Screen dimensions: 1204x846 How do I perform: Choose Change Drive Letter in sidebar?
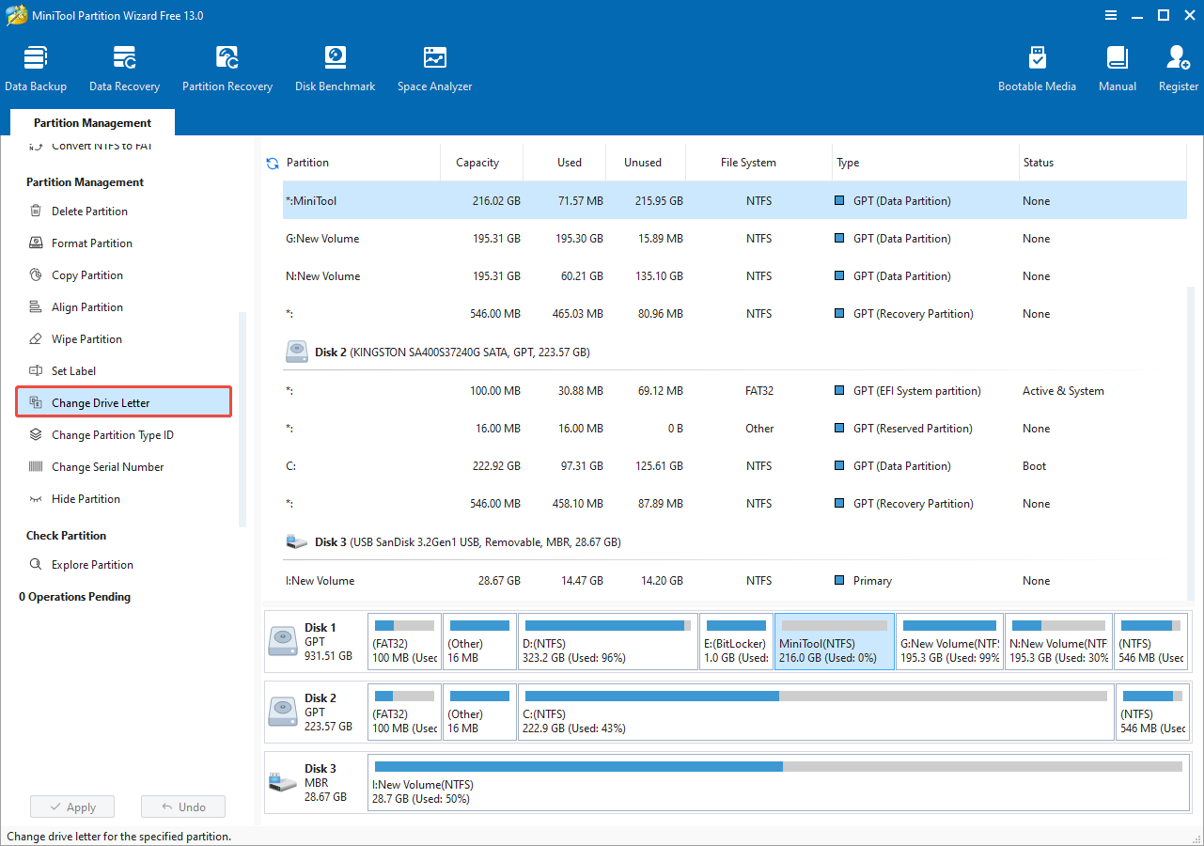[x=101, y=403]
